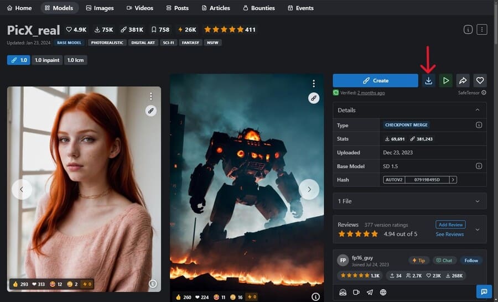The height and width of the screenshot is (302, 498).
Task: Open the three-dot menu beside the title
Action: [482, 29]
